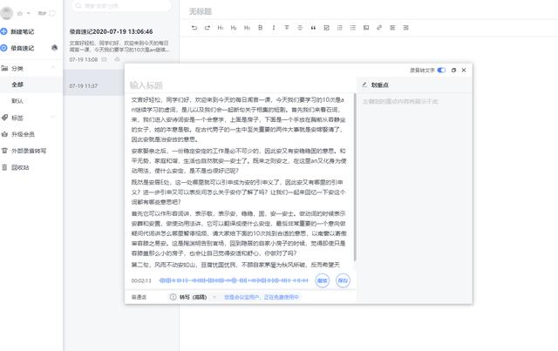Close the recording popup window
The width and height of the screenshot is (558, 351).
[x=464, y=70]
